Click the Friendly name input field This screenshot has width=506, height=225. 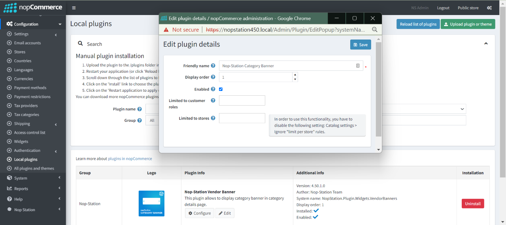pyautogui.click(x=291, y=66)
